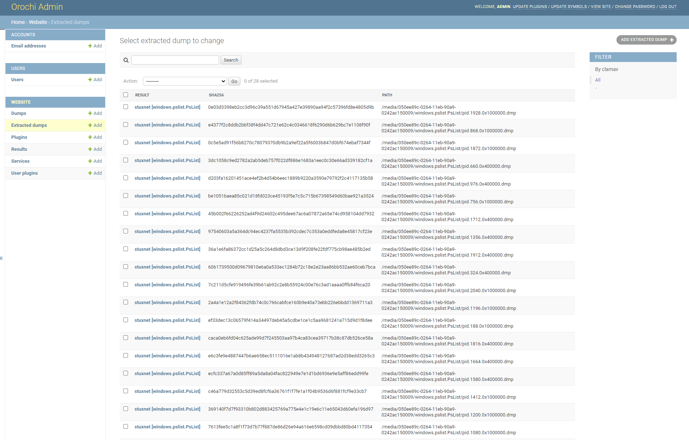
Task: Toggle the select-all checkbox in table header
Action: point(126,95)
